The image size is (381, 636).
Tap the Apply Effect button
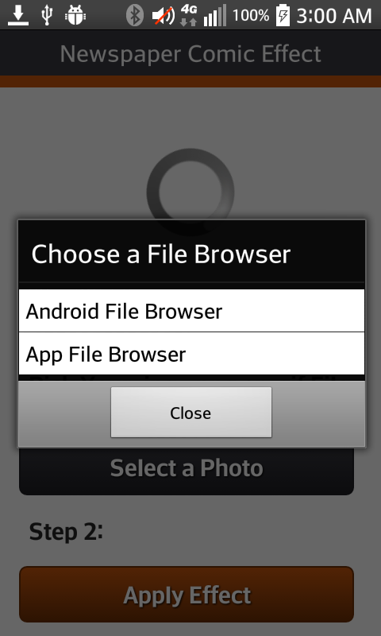(187, 595)
